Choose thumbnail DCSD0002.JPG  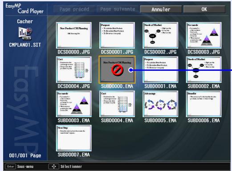point(160,35)
